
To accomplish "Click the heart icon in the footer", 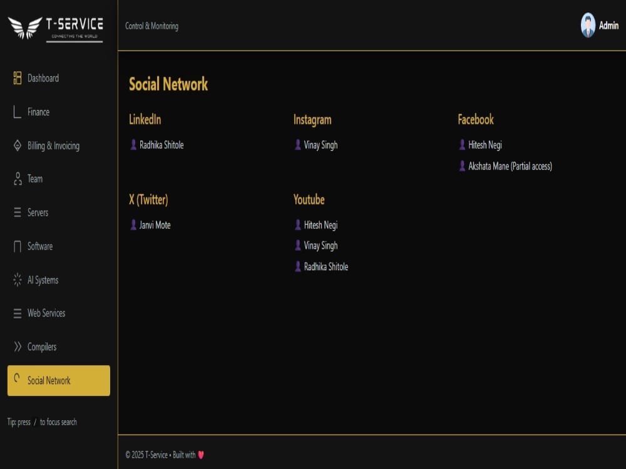I will (x=201, y=455).
